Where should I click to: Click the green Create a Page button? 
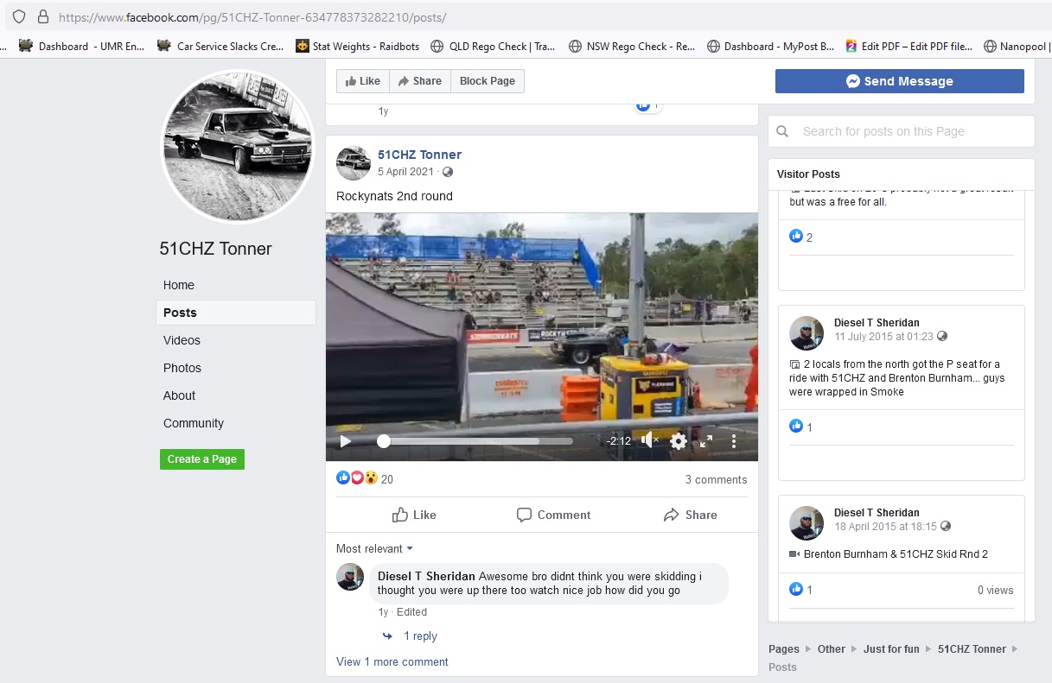point(202,459)
